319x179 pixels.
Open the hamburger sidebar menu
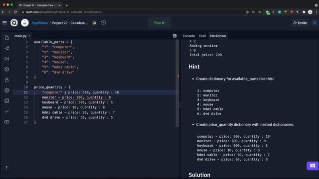coord(4,23)
